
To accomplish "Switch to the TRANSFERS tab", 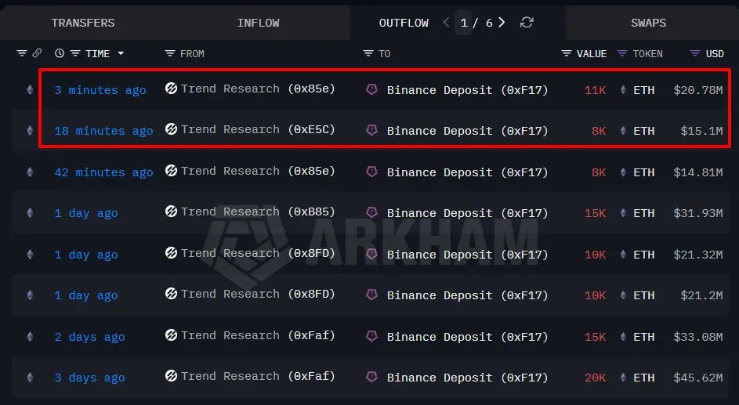I will [83, 23].
